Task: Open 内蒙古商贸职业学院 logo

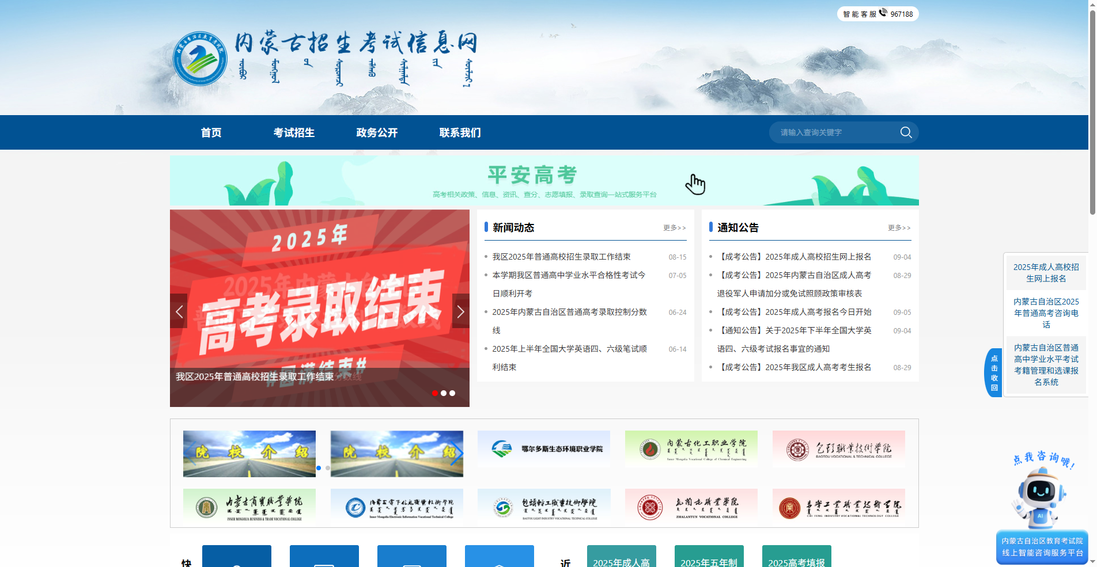Action: [x=249, y=506]
